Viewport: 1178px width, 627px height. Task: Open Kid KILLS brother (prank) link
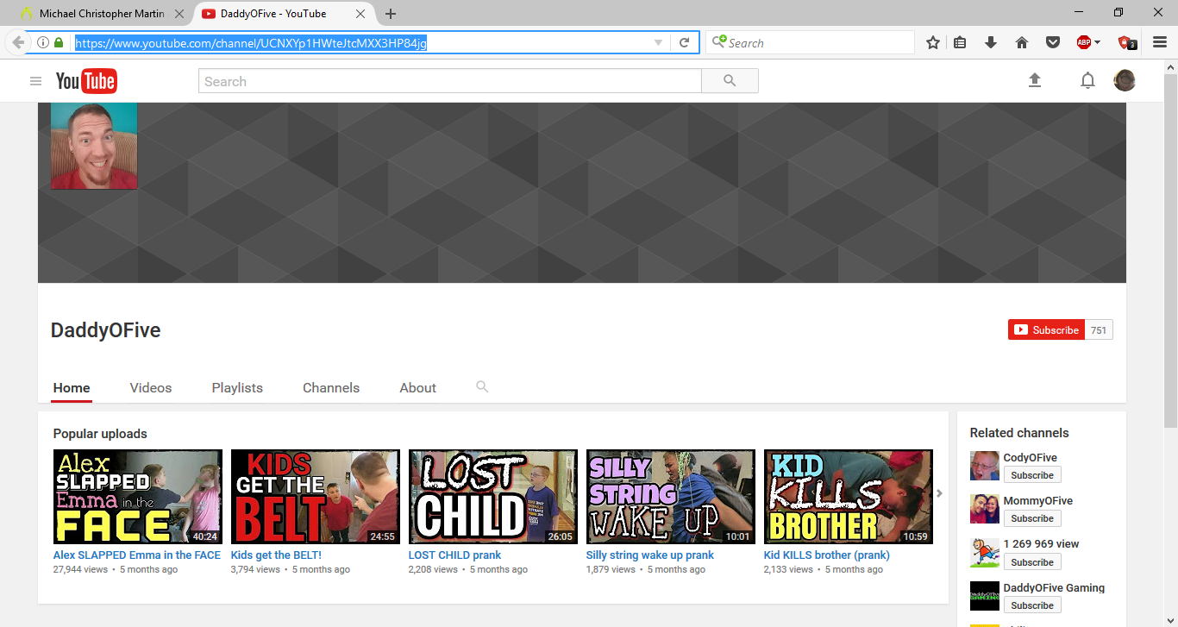[x=827, y=555]
